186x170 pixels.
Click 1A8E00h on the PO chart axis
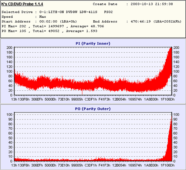coord(151,165)
